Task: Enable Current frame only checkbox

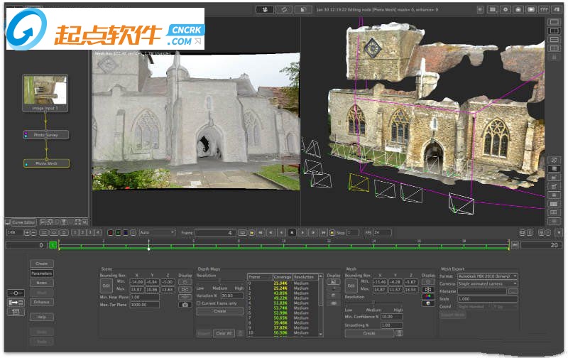Action: (x=199, y=303)
